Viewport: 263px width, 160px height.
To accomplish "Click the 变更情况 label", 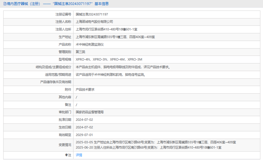I will pyautogui.click(x=65, y=145).
